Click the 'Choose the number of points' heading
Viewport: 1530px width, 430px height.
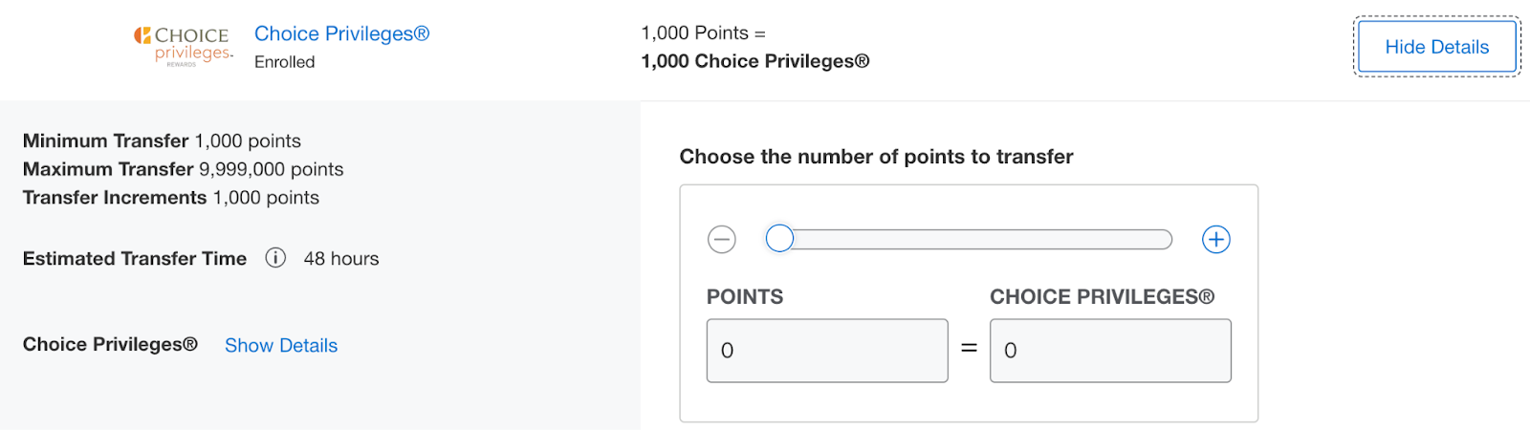876,157
